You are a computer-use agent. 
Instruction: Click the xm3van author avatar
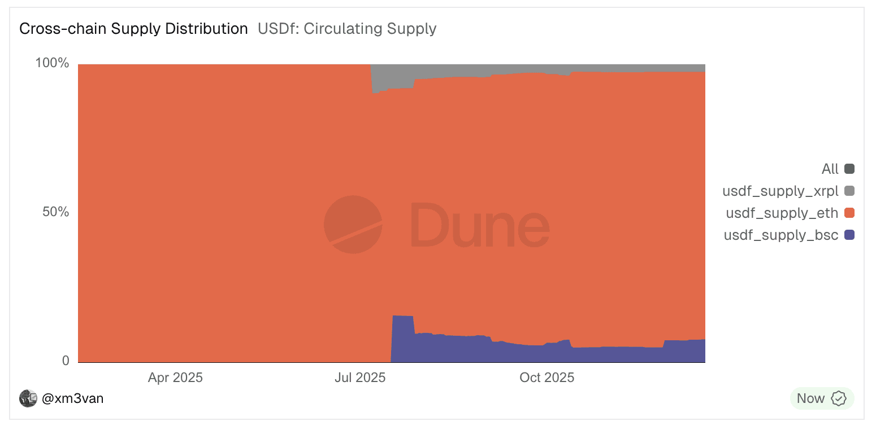click(x=28, y=398)
